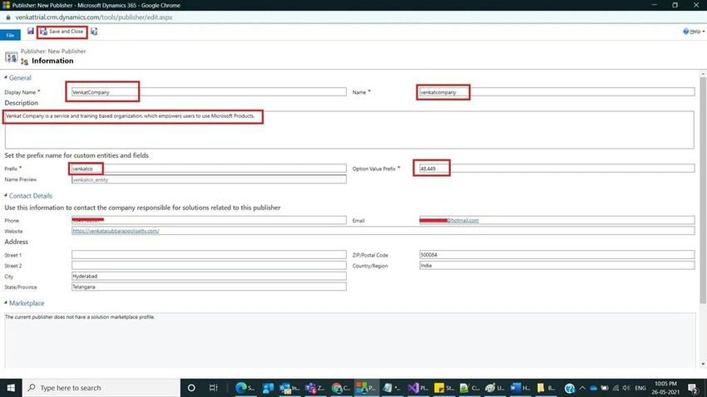Click the Name field containing venkatcompany
Viewport: 707px width, 397px height.
[556, 92]
